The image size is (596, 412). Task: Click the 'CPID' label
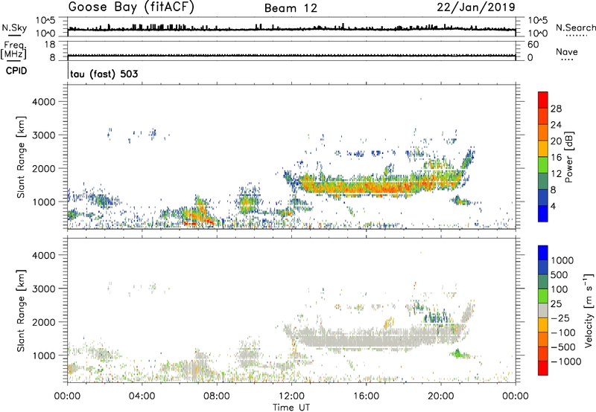[16, 71]
